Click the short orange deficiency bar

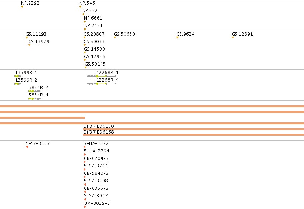point(43,117)
